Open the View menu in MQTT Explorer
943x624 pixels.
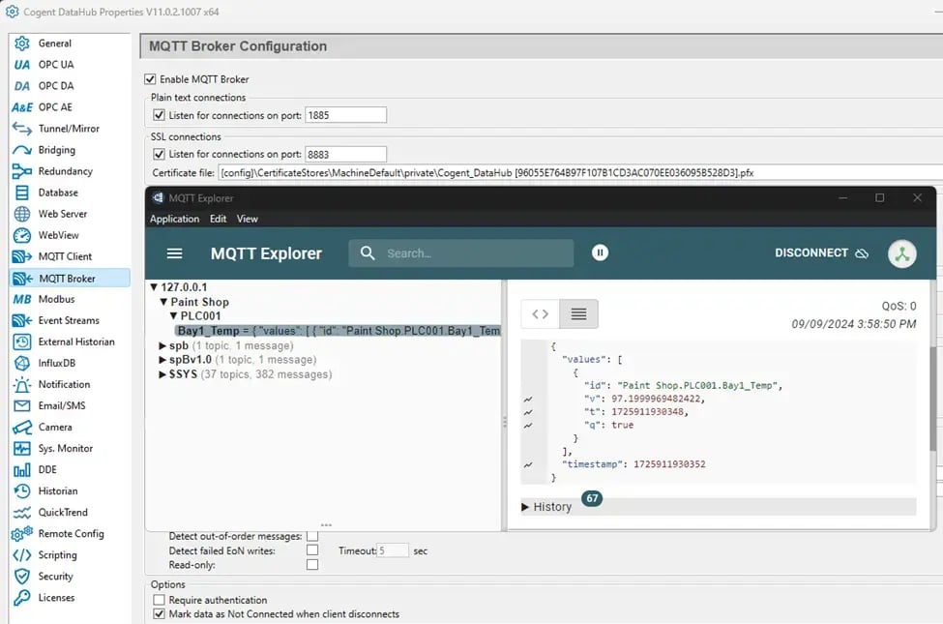(248, 219)
